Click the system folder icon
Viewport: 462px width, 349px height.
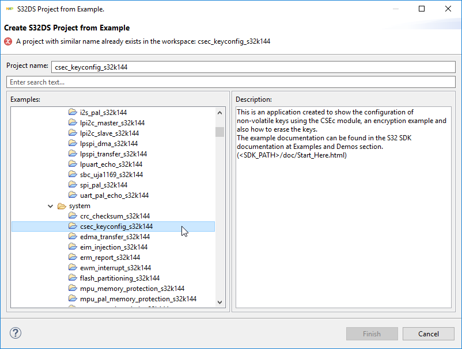62,206
